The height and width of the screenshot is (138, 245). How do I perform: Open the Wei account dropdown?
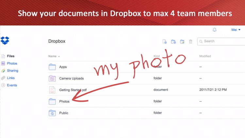pyautogui.click(x=236, y=30)
